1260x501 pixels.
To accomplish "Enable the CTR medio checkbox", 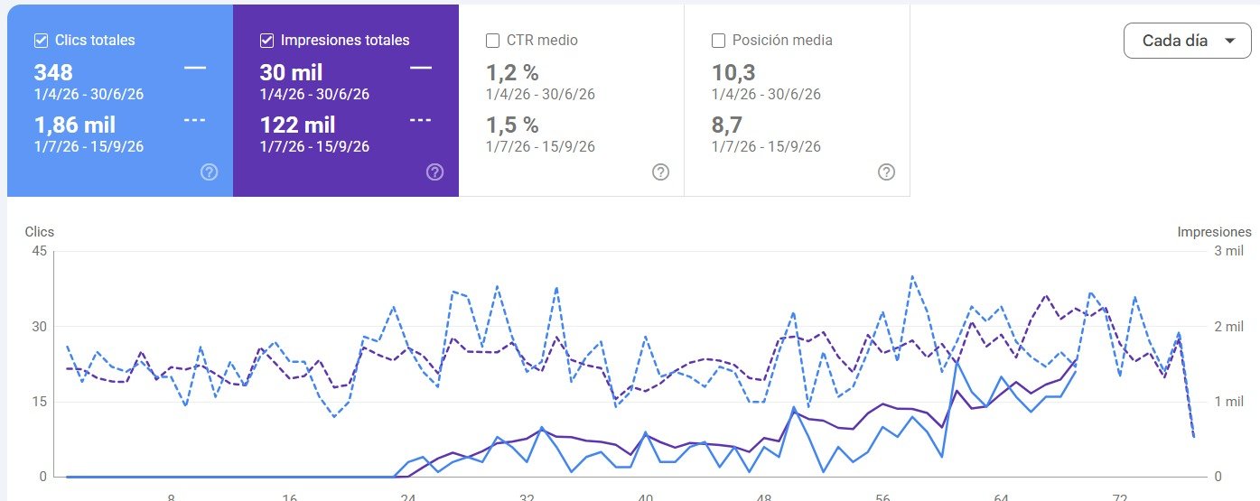I will 492,41.
